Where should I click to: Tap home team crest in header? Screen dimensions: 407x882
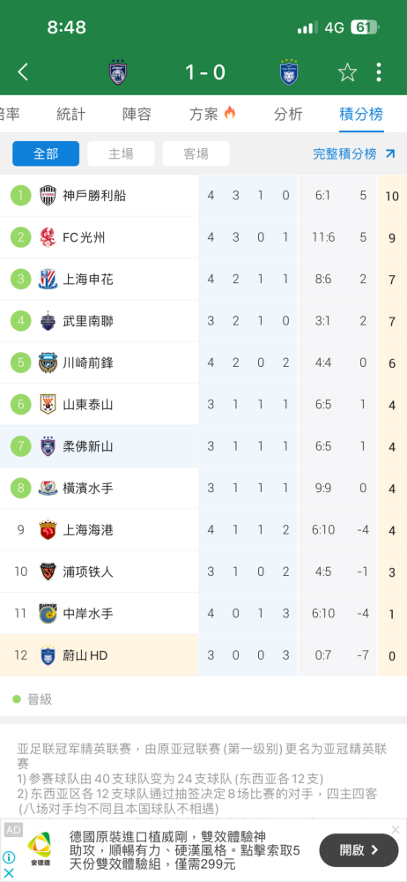point(118,72)
